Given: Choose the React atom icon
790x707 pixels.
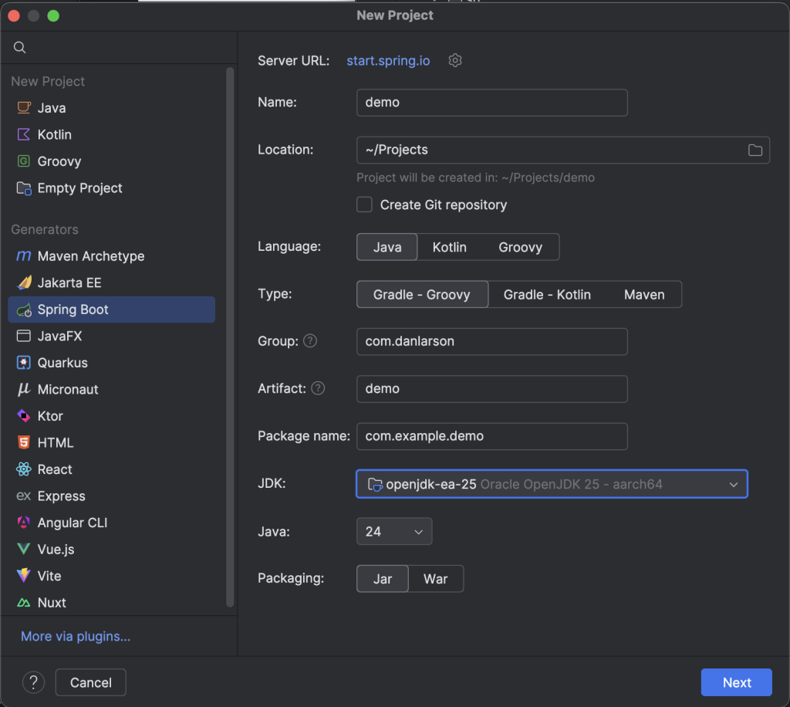Looking at the screenshot, I should click(24, 469).
